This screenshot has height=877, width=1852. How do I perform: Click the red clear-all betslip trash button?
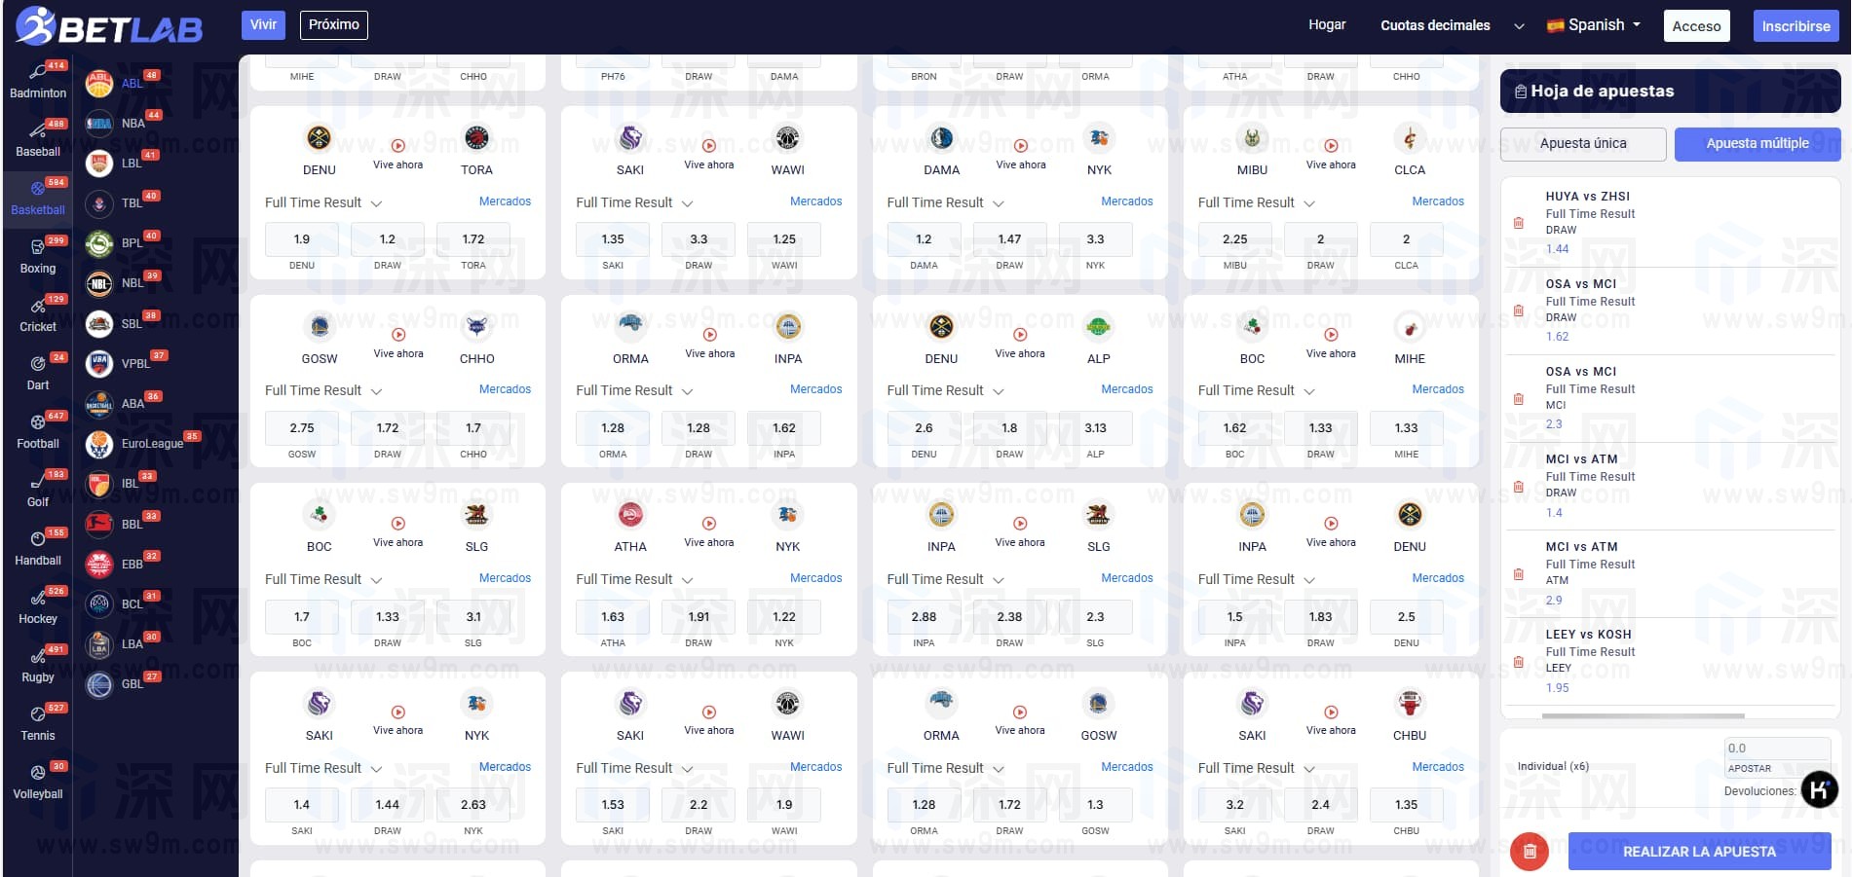pyautogui.click(x=1529, y=852)
